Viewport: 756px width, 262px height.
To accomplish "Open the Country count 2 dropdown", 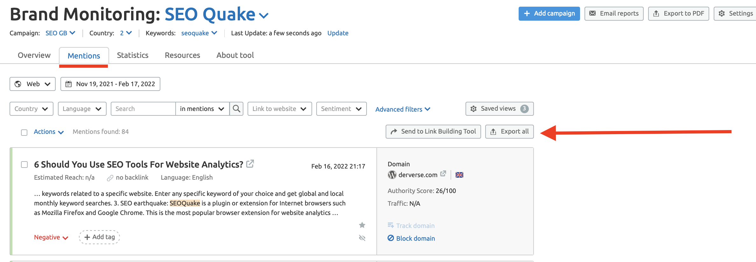I will pyautogui.click(x=126, y=33).
